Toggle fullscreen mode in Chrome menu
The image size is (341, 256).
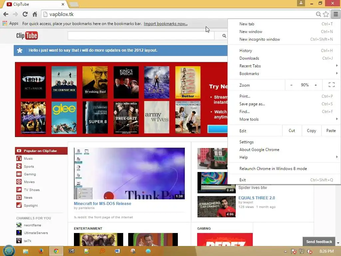[331, 85]
